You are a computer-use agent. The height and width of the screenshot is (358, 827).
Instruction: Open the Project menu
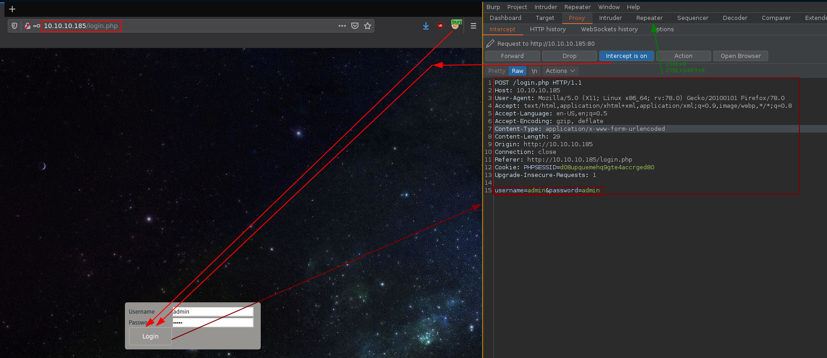click(517, 7)
